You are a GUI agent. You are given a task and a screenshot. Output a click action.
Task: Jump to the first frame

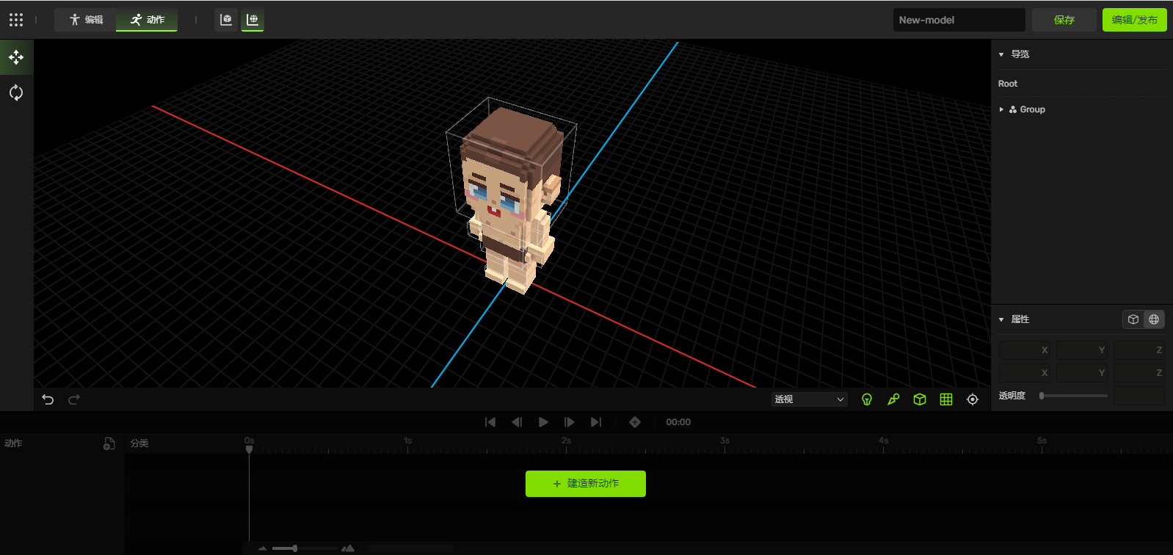[x=490, y=422]
